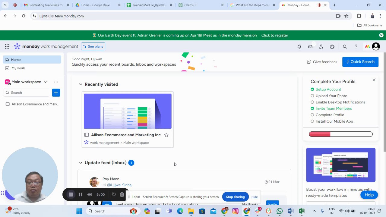Click Give feedback

pos(322,62)
